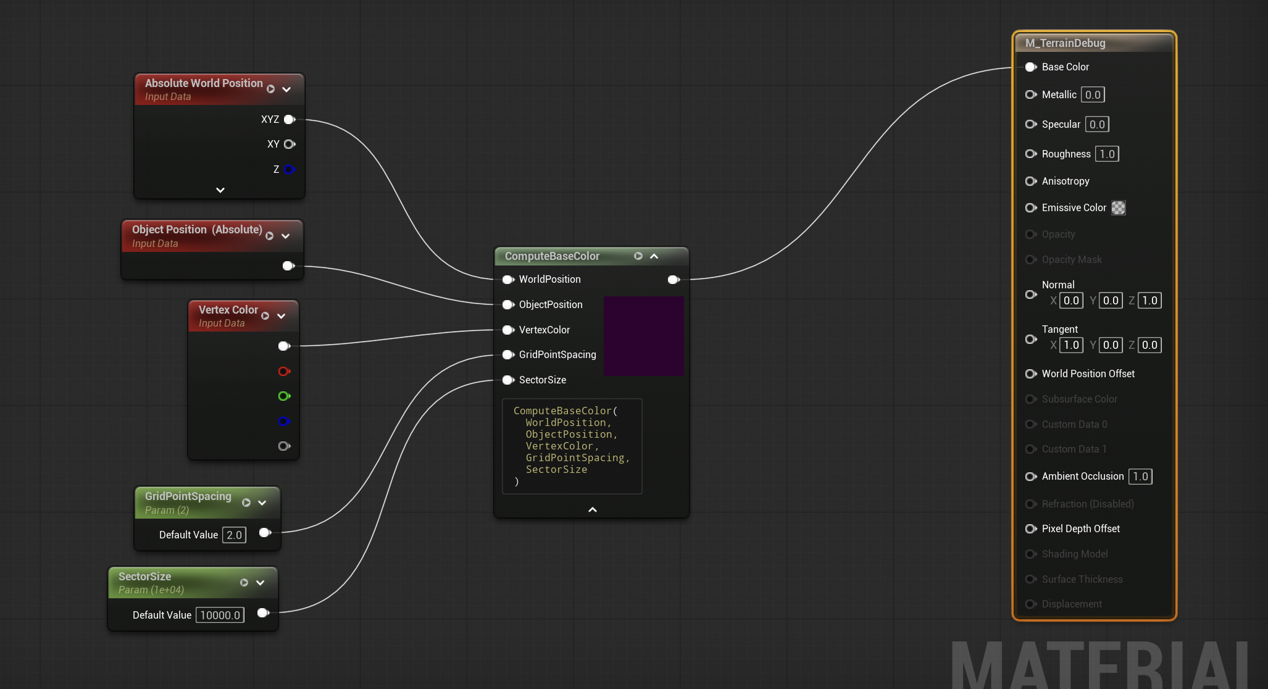Click the green channel pin on Vertex Color

(284, 396)
